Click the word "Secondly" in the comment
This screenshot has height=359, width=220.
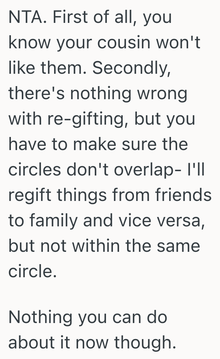(132, 68)
